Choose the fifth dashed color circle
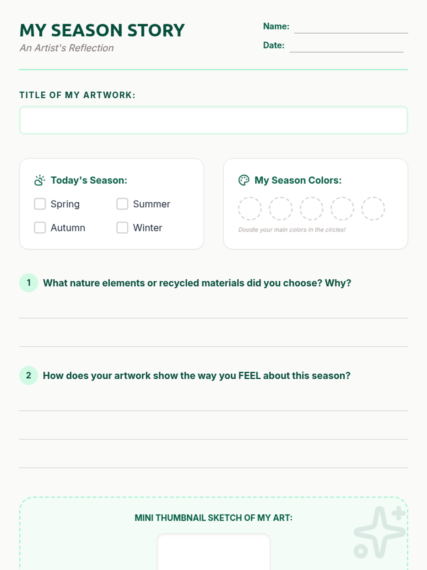The height and width of the screenshot is (570, 427). 373,208
